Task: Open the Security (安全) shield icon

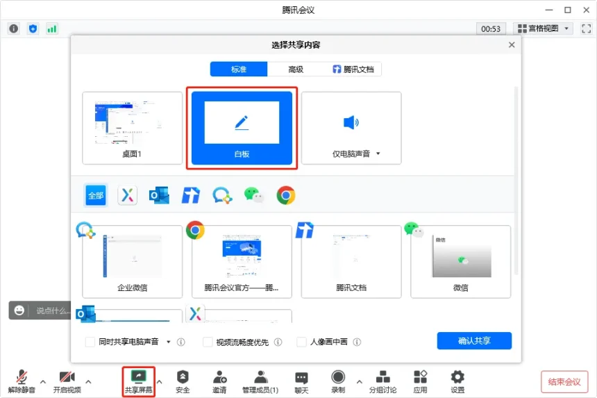Action: [183, 377]
